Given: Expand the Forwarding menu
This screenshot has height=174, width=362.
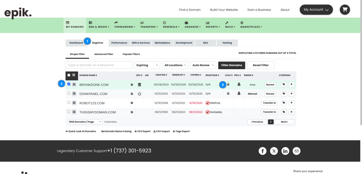Looking at the screenshot, I should coord(125,25).
